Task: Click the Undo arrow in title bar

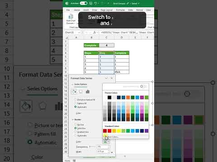Action: [x=95, y=3]
